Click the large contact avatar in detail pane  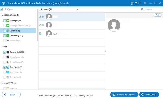pyautogui.click(x=114, y=25)
